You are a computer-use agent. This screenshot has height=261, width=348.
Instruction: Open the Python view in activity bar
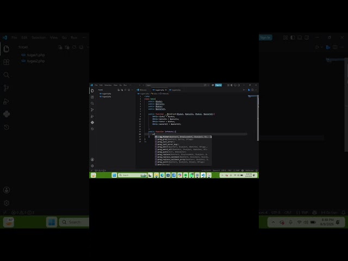point(92,122)
